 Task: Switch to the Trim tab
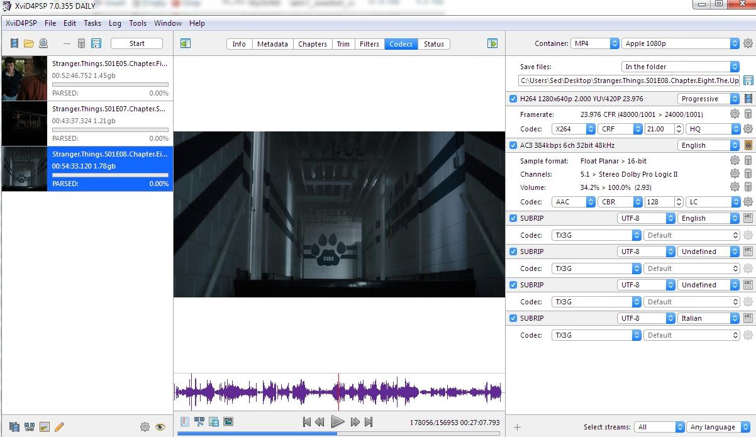[x=343, y=44]
